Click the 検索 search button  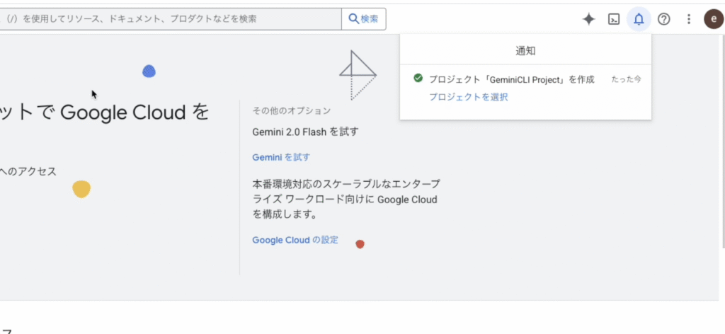click(363, 19)
